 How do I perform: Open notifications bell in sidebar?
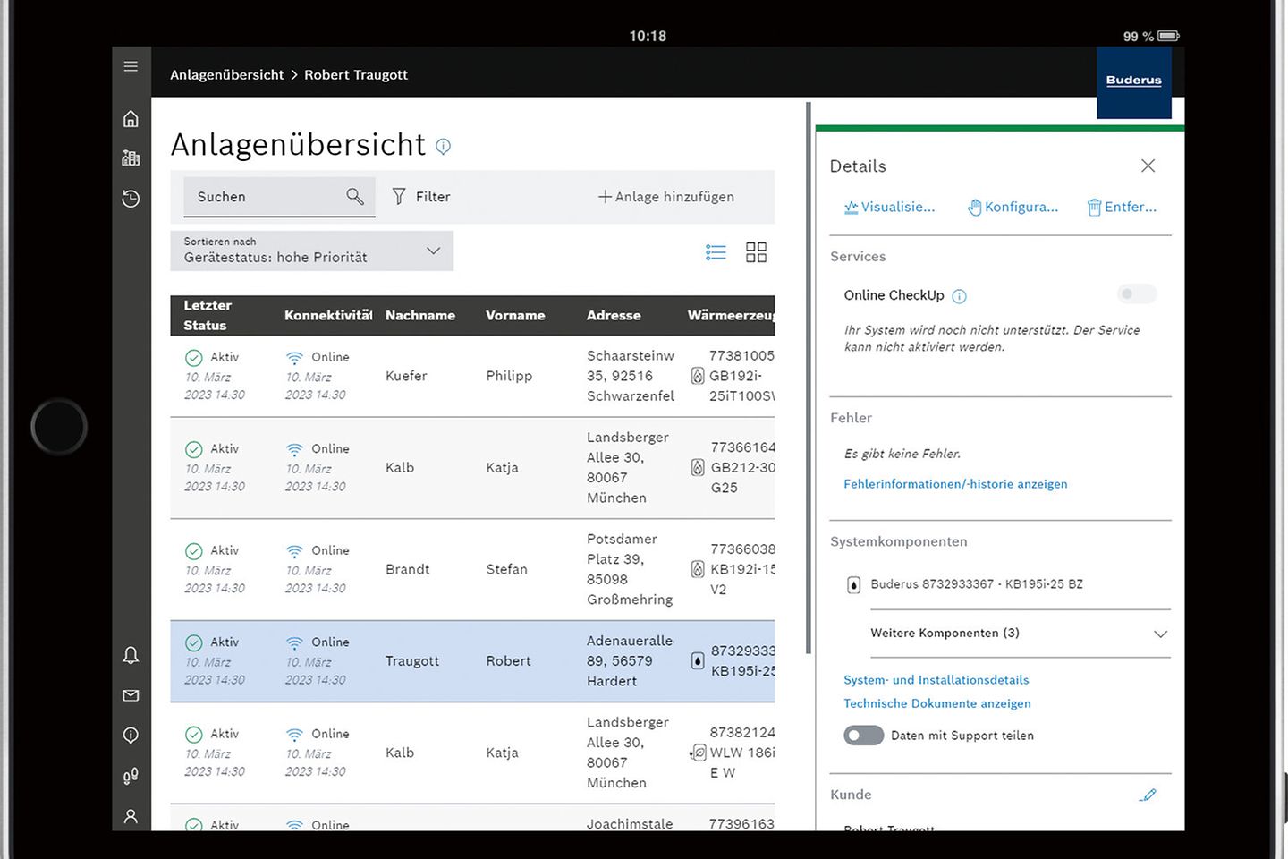[131, 655]
